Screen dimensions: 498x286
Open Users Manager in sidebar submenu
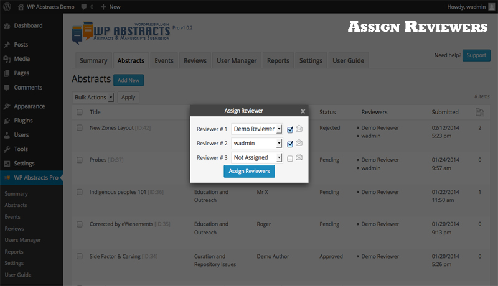coord(22,240)
